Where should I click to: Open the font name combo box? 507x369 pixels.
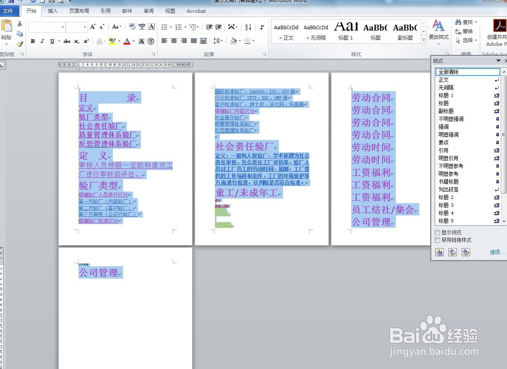[46, 27]
